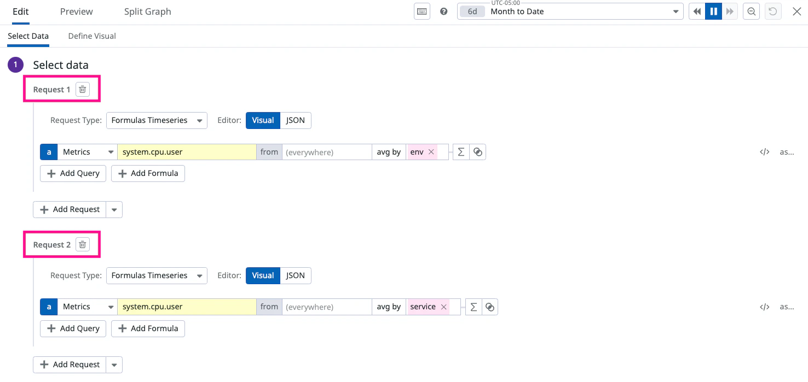Click Add Request below Request 2
This screenshot has height=382, width=808.
(70, 365)
